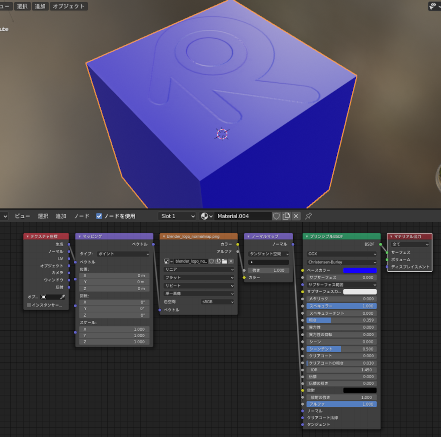The width and height of the screenshot is (441, 437).
Task: Open the リピート extension dropdown
Action: point(199,286)
